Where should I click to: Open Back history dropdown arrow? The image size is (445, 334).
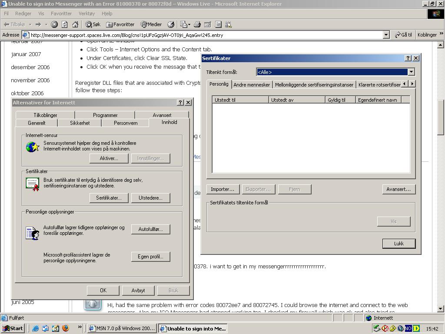[x=30, y=24]
